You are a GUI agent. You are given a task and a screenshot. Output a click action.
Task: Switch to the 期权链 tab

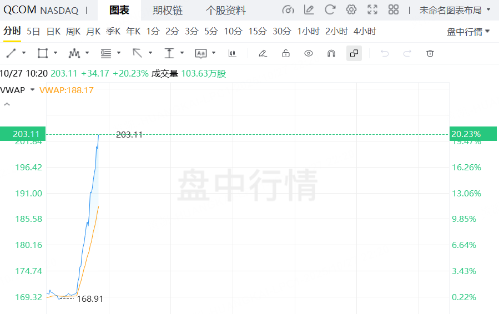click(168, 11)
